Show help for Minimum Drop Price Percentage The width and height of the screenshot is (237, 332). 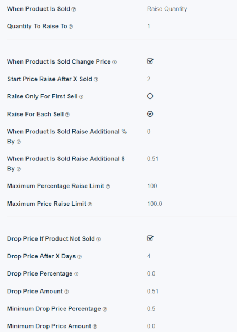coord(104,309)
